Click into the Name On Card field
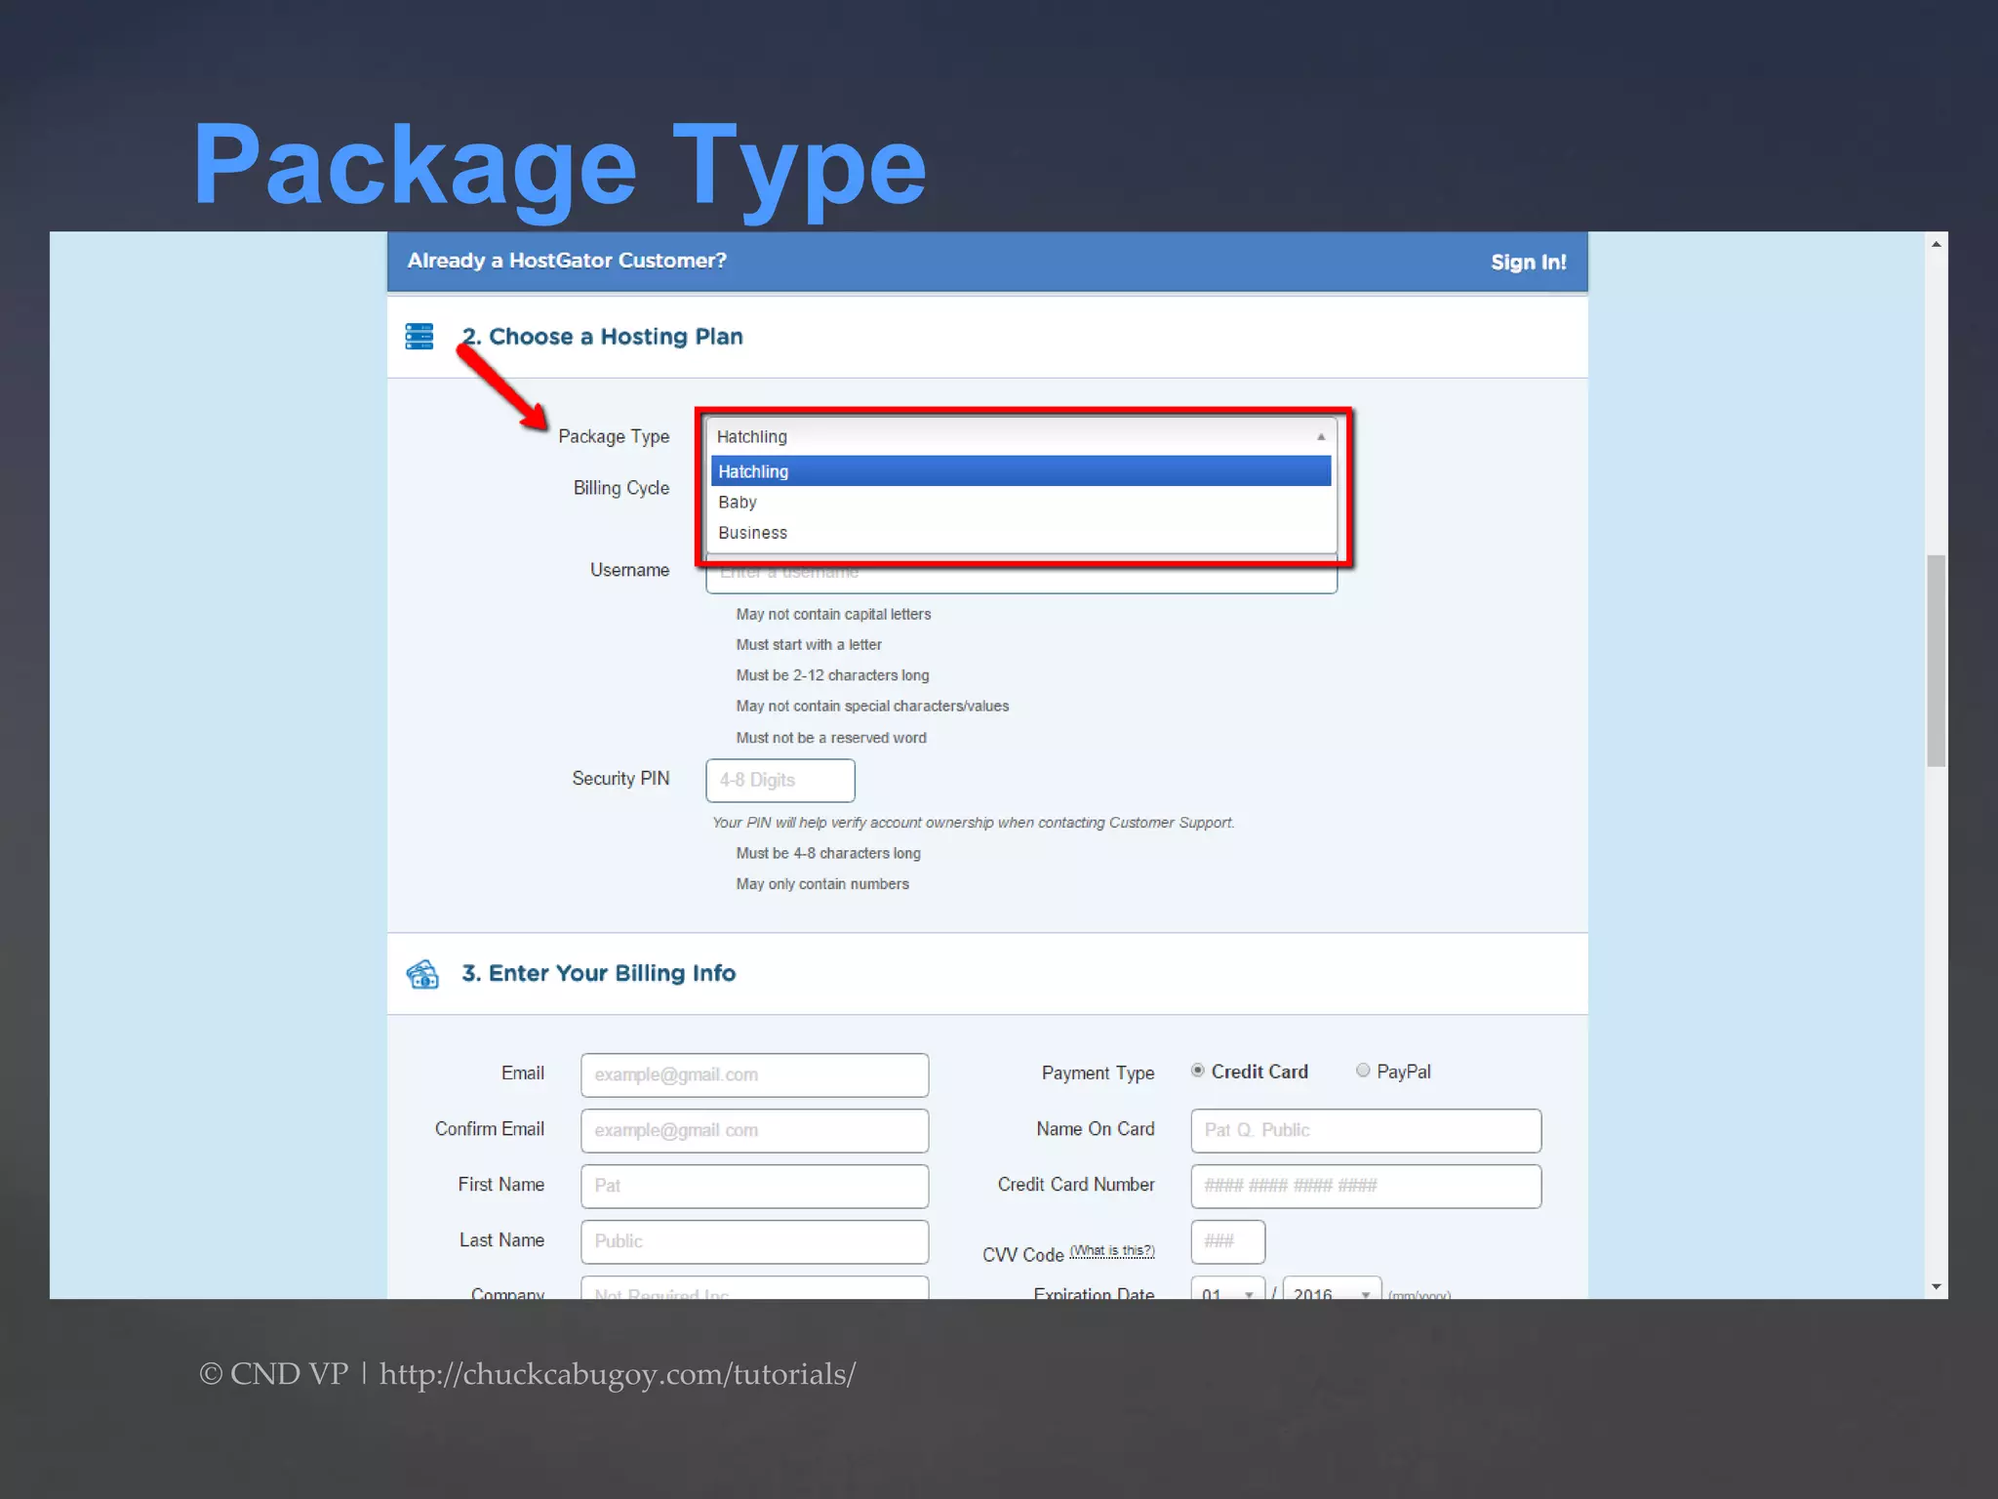The width and height of the screenshot is (1998, 1499). (x=1366, y=1130)
